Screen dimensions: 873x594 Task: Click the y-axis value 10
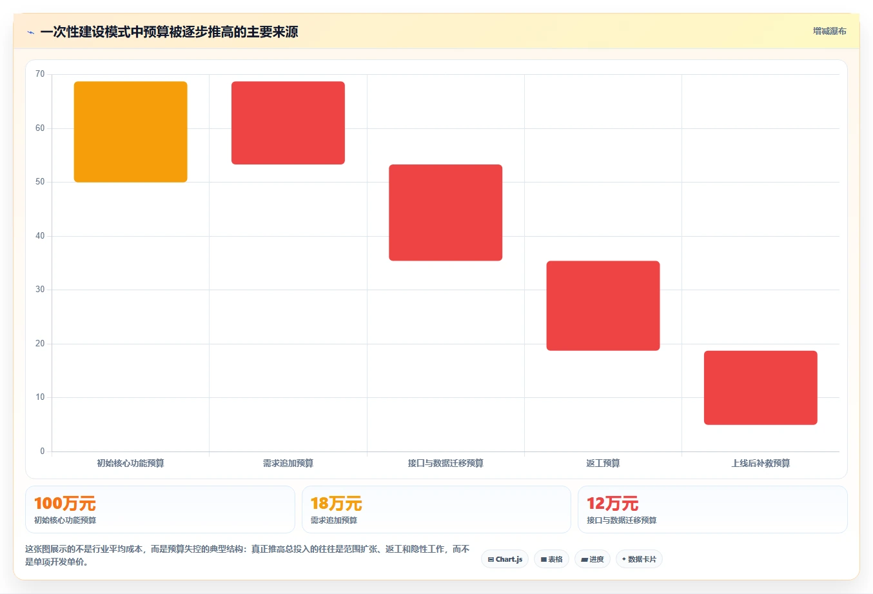[x=40, y=397]
